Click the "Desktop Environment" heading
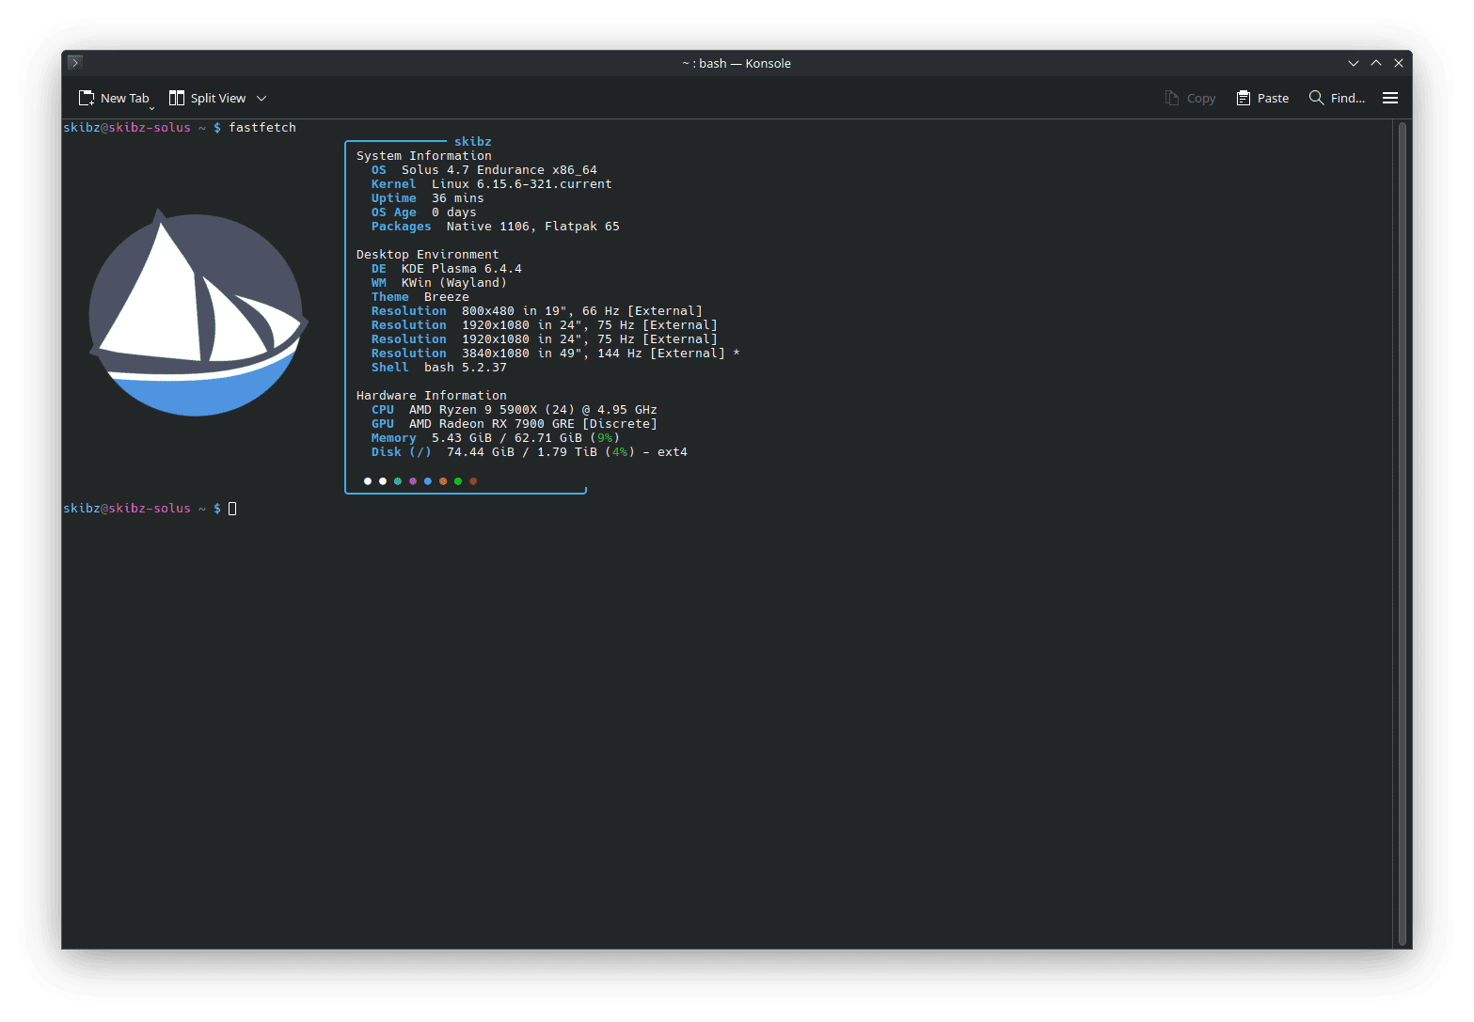The height and width of the screenshot is (1022, 1474). click(x=428, y=255)
